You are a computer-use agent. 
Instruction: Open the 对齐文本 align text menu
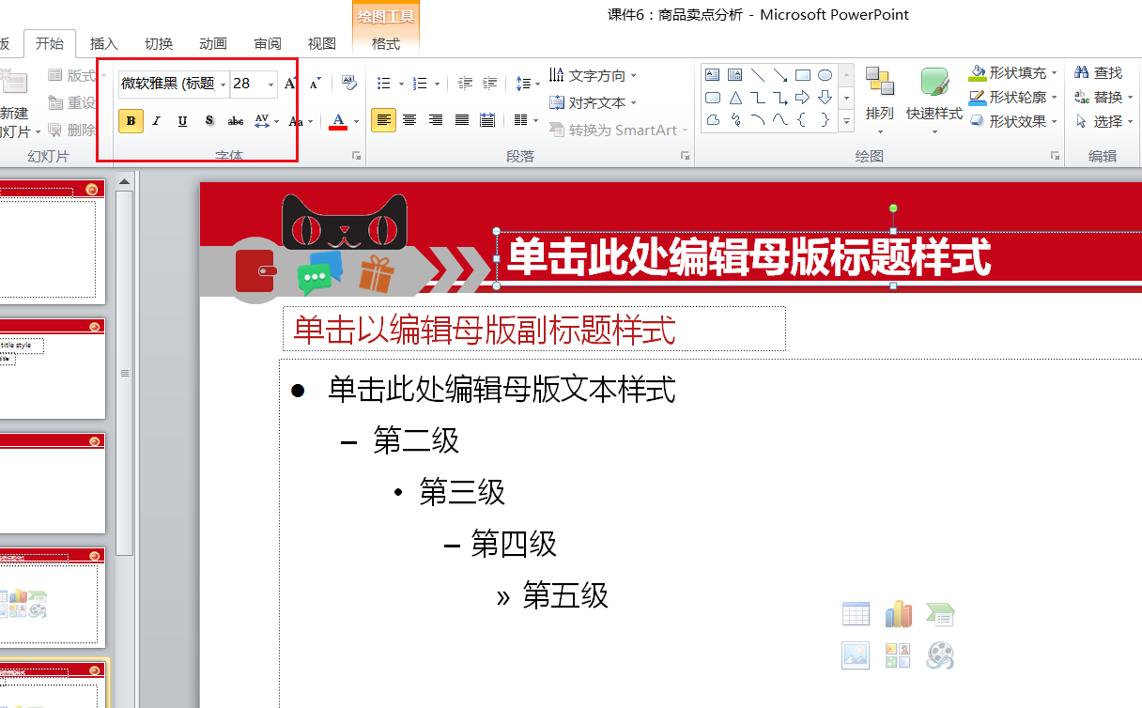pyautogui.click(x=594, y=102)
